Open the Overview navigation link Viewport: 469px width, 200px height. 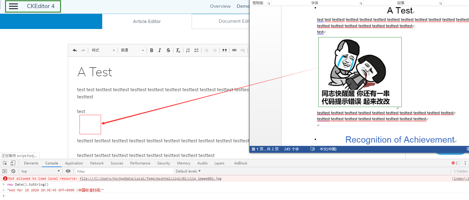tap(220, 6)
